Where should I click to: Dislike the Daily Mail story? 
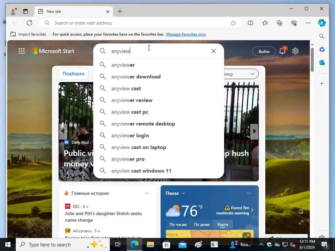coord(82,175)
